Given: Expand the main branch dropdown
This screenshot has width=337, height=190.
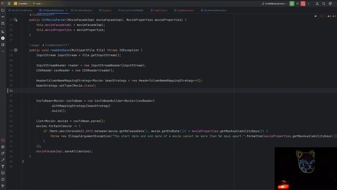Looking at the screenshot, I should coord(38,4).
